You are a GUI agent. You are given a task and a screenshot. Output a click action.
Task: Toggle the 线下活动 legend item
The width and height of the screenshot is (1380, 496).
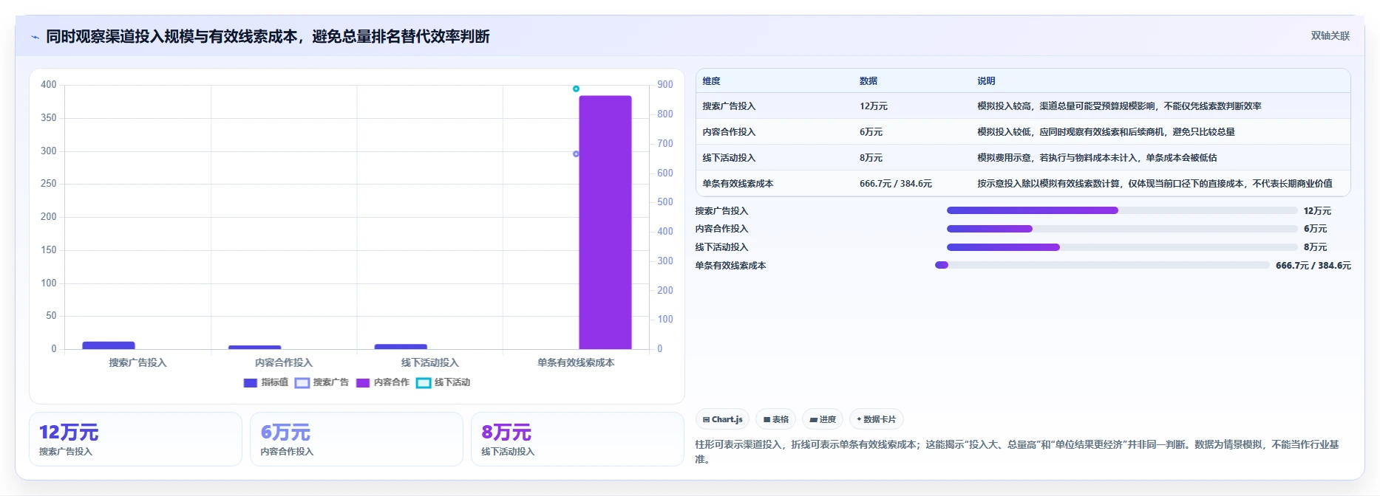pos(443,382)
